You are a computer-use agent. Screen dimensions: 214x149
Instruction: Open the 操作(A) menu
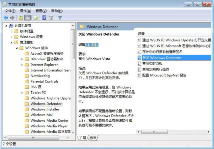[25, 11]
